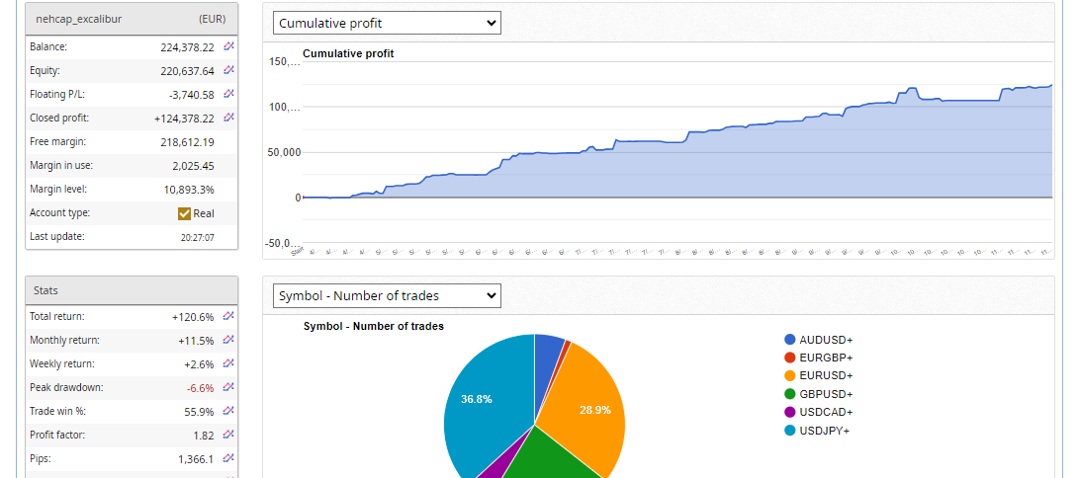
Task: Open chart icon for Total return
Action: tap(228, 316)
